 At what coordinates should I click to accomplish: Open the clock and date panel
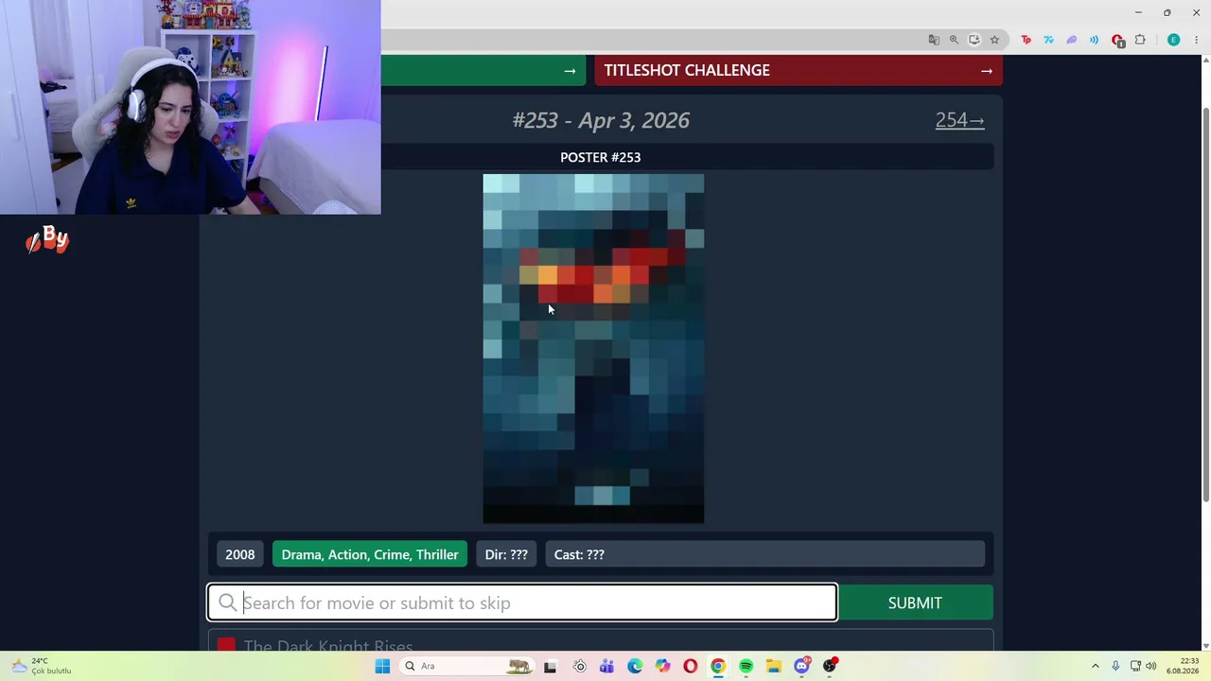(1183, 666)
